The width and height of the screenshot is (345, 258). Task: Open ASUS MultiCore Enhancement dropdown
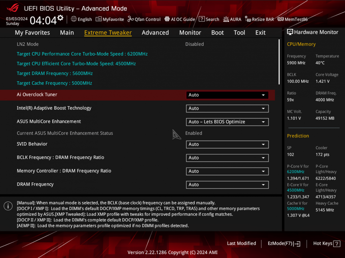coord(227,122)
